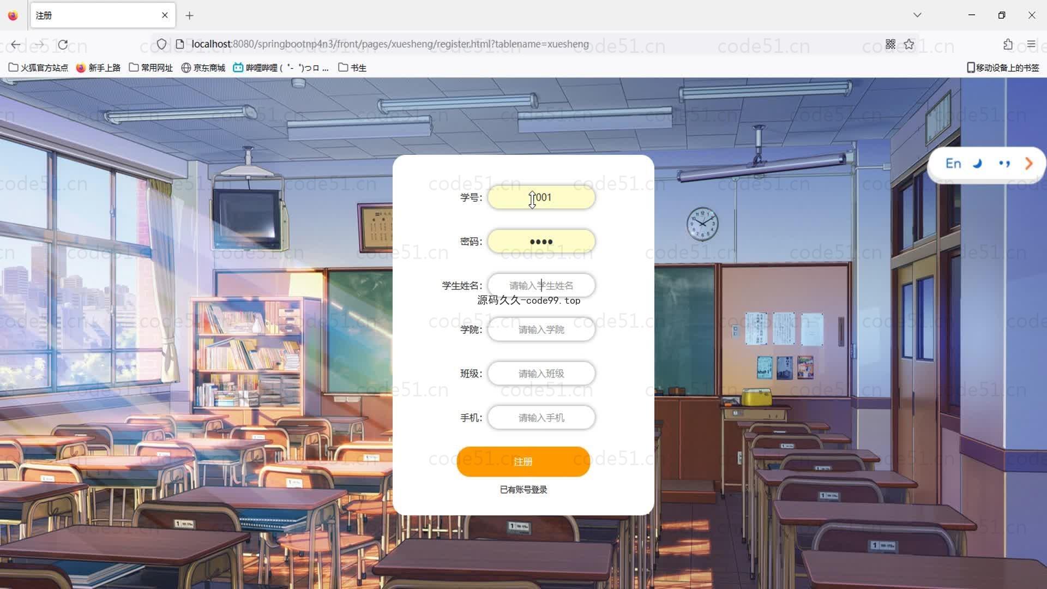Image resolution: width=1047 pixels, height=589 pixels.
Task: Focus the 手机 input field
Action: point(541,418)
